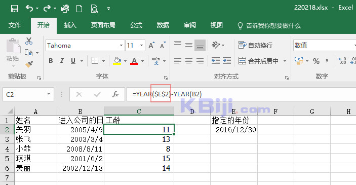Switch to the 公式 ribbon tab
The width and height of the screenshot is (356, 185).
click(136, 25)
